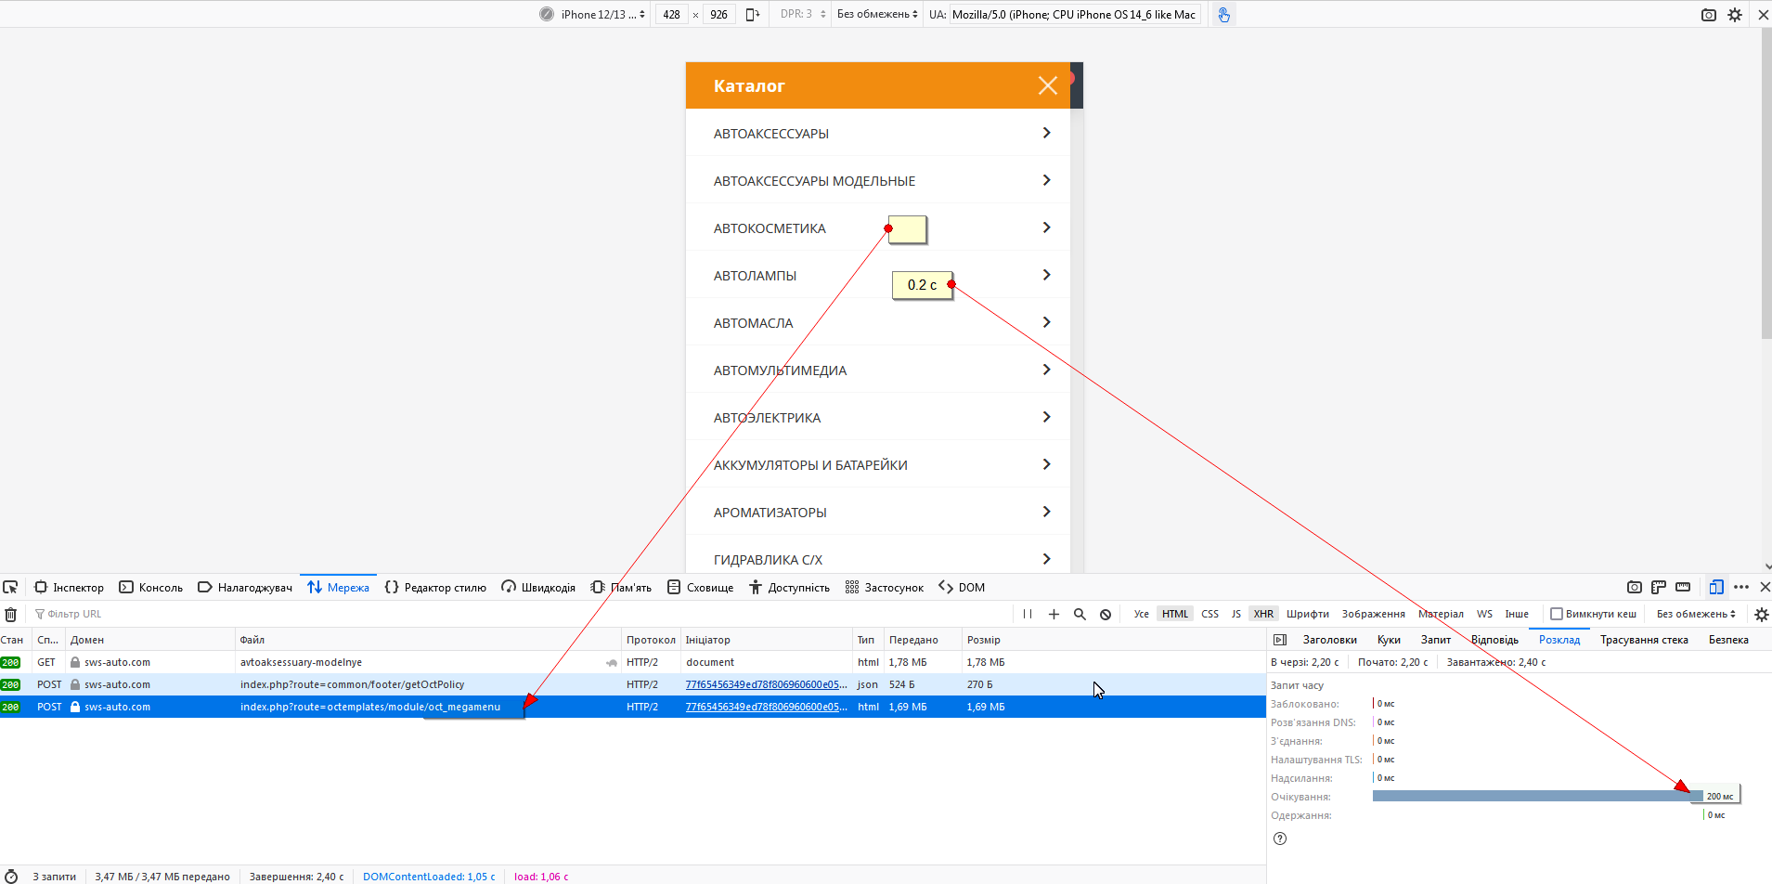The width and height of the screenshot is (1772, 884).
Task: Start performance analysis from status bar icon
Action: [11, 876]
